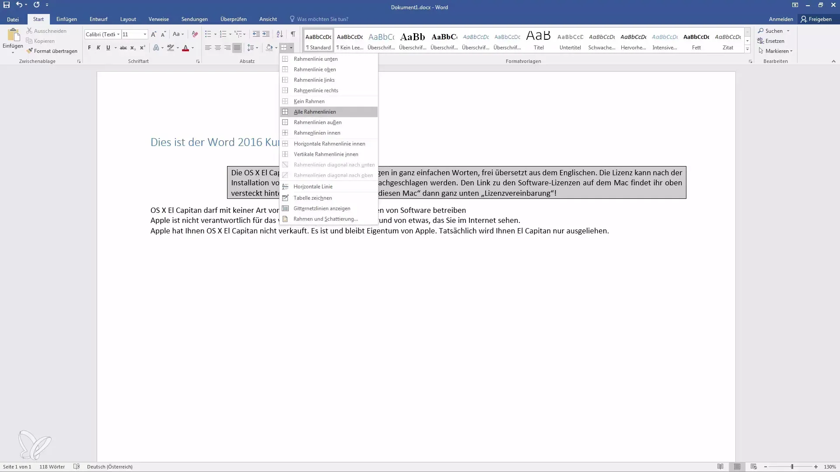Click the Undo arrow icon
The height and width of the screenshot is (472, 840).
[19, 5]
